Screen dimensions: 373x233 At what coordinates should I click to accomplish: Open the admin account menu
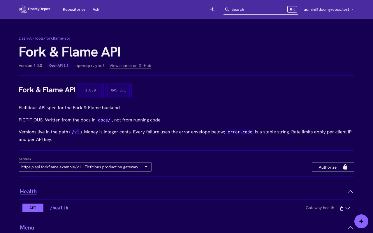tap(329, 9)
